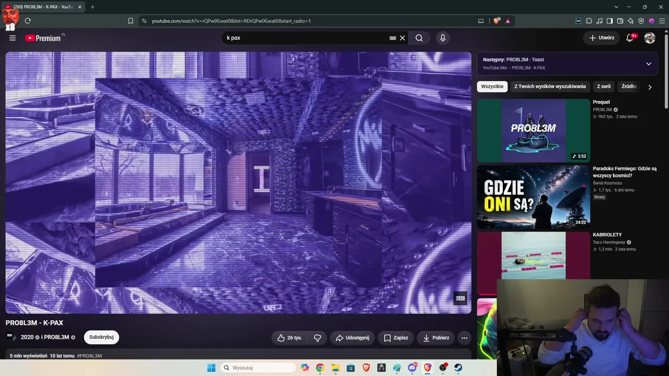Open Leo AI sparkle icon
Screen dimensions: 669x376
point(631,21)
